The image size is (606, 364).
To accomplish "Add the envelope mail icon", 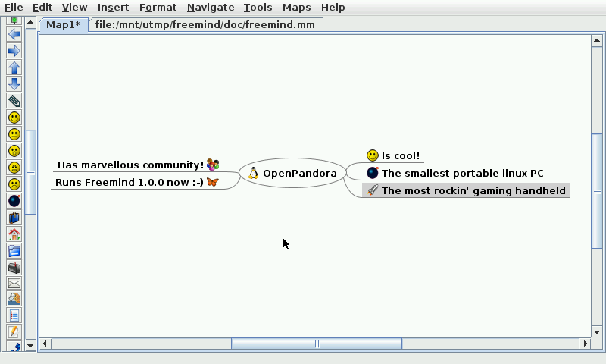I will coord(14,284).
